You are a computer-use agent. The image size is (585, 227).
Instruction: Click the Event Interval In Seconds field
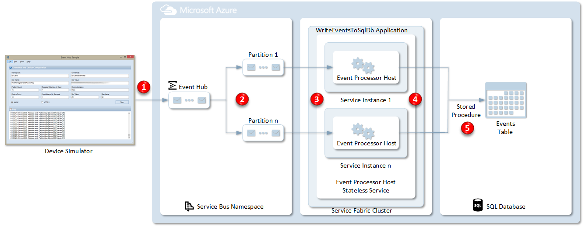point(55,97)
